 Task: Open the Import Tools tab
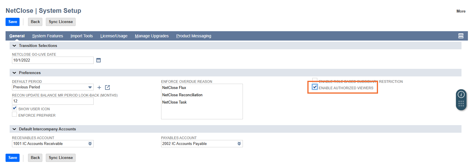(x=82, y=36)
